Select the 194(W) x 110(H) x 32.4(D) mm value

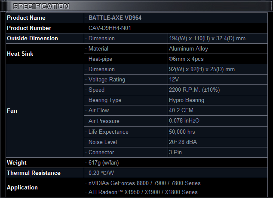[207, 39]
